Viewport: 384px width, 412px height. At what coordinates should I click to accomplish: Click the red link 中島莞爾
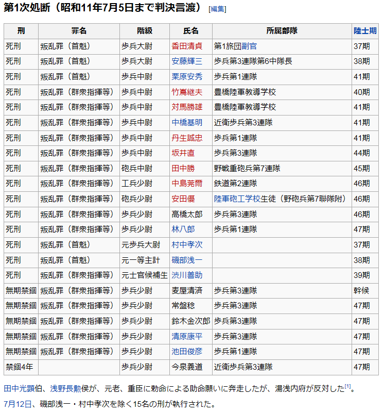[x=187, y=184]
